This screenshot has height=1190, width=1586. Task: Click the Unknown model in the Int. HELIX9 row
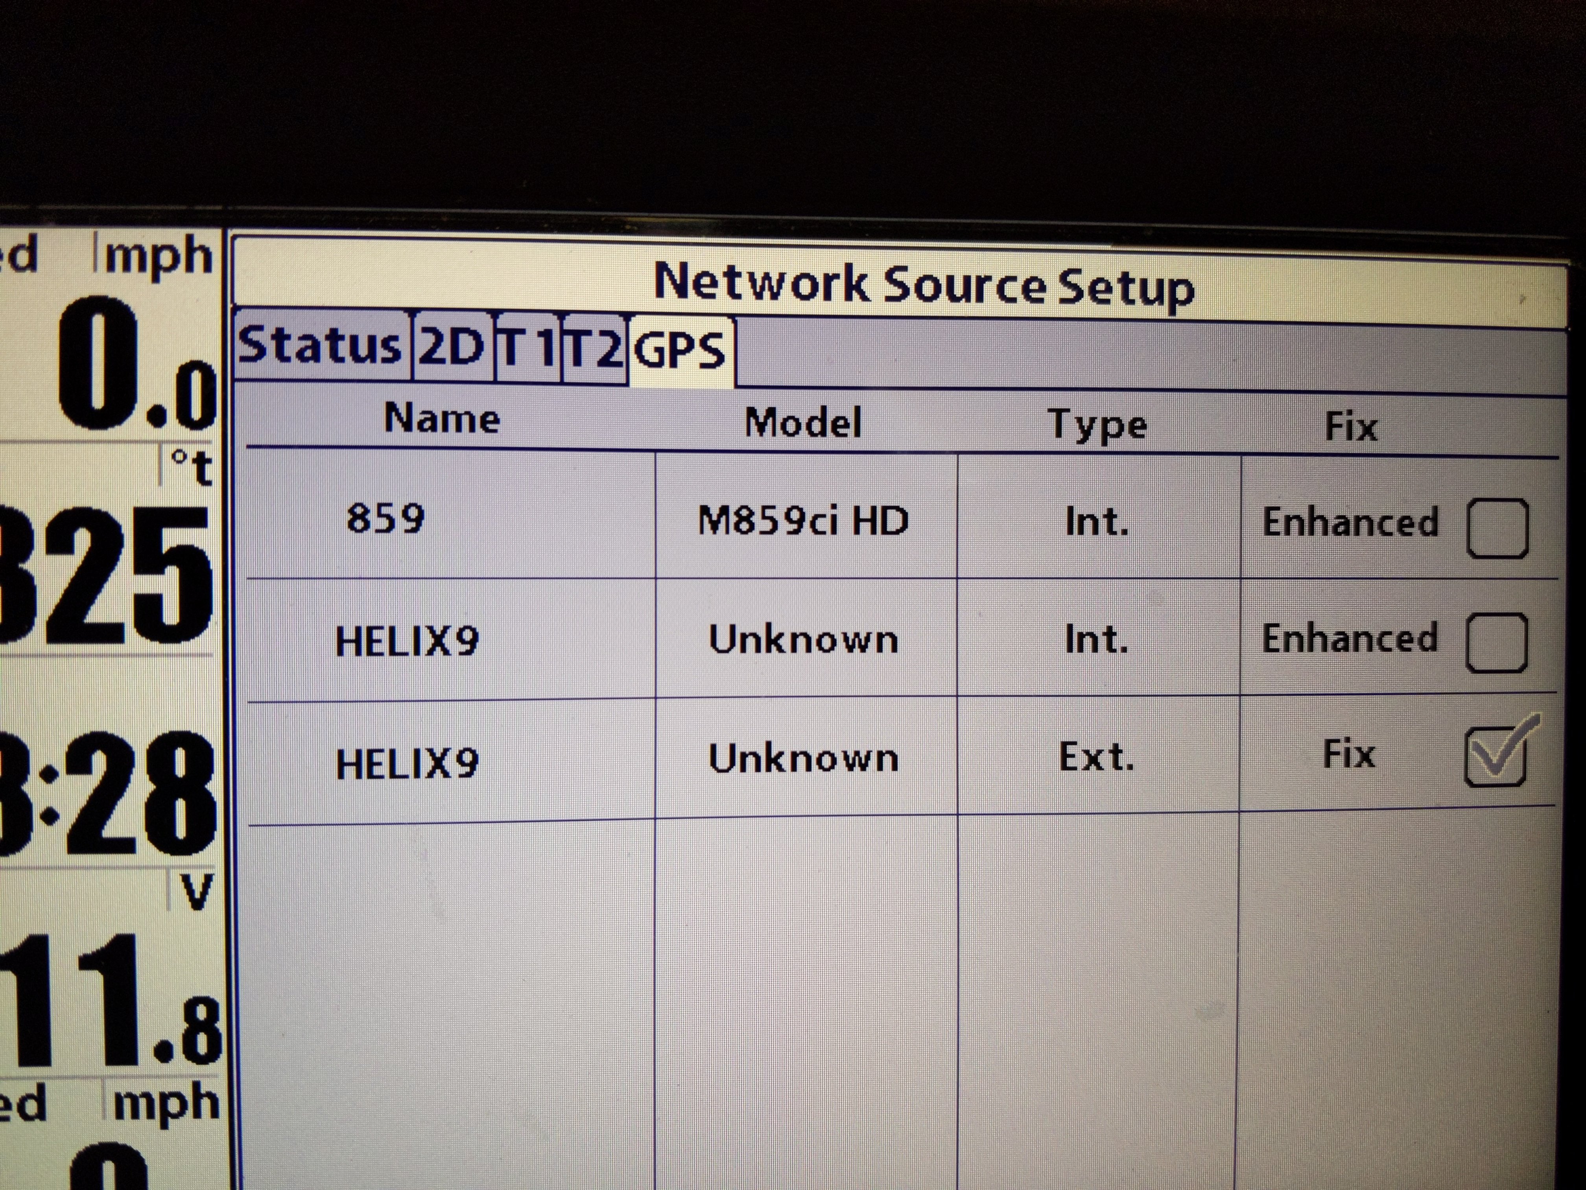pyautogui.click(x=803, y=638)
